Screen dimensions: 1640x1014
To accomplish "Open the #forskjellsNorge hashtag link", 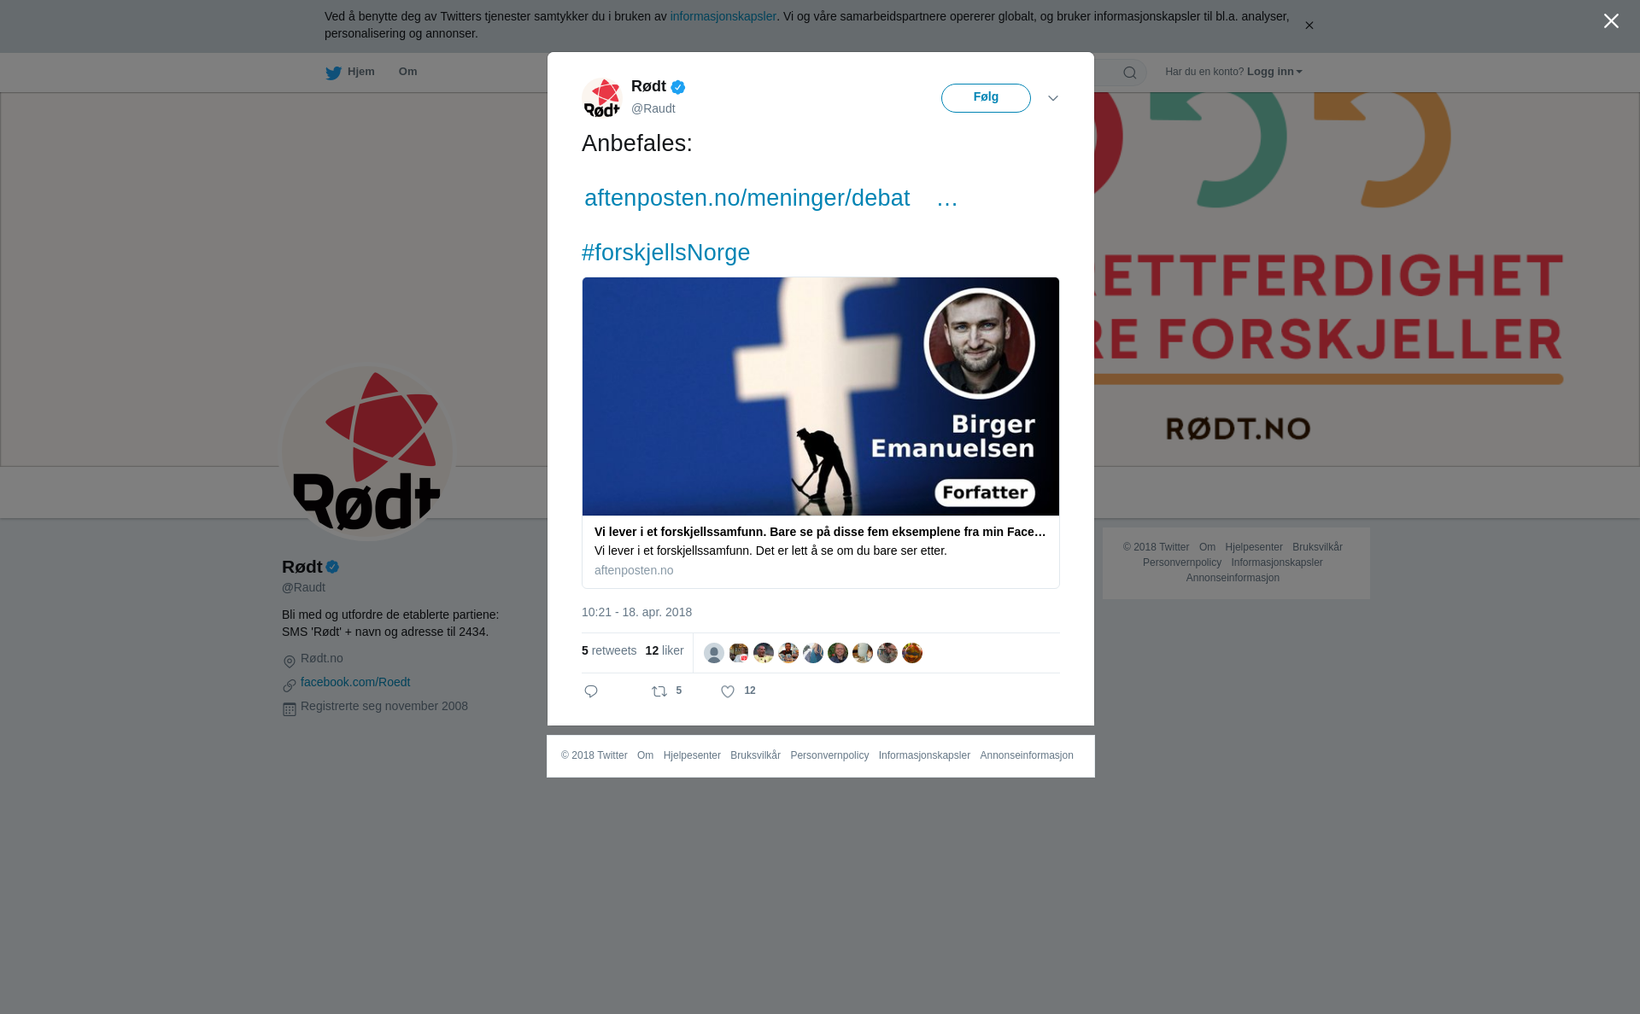I will (665, 253).
